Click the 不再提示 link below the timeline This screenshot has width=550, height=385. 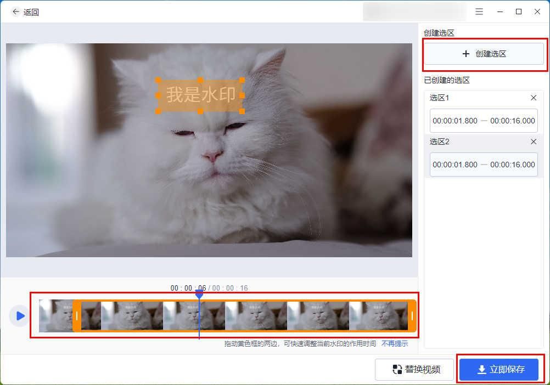point(395,343)
